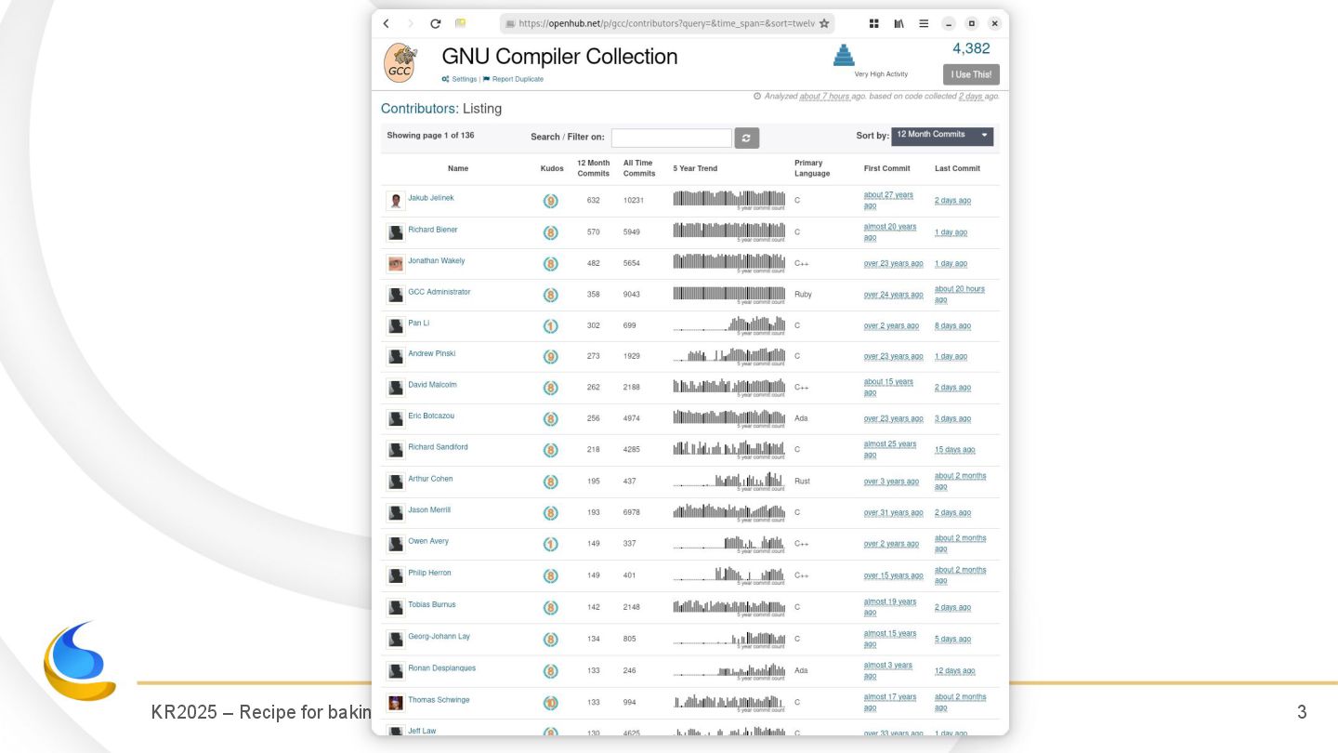
Task: Open the Sort by 12 Month Commits dropdown
Action: 942,136
